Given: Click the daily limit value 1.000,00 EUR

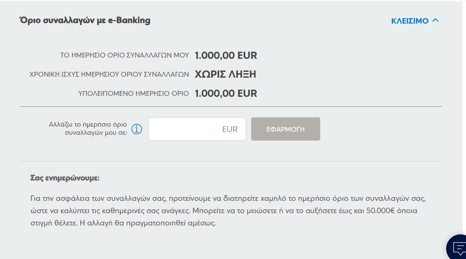Looking at the screenshot, I should [226, 55].
